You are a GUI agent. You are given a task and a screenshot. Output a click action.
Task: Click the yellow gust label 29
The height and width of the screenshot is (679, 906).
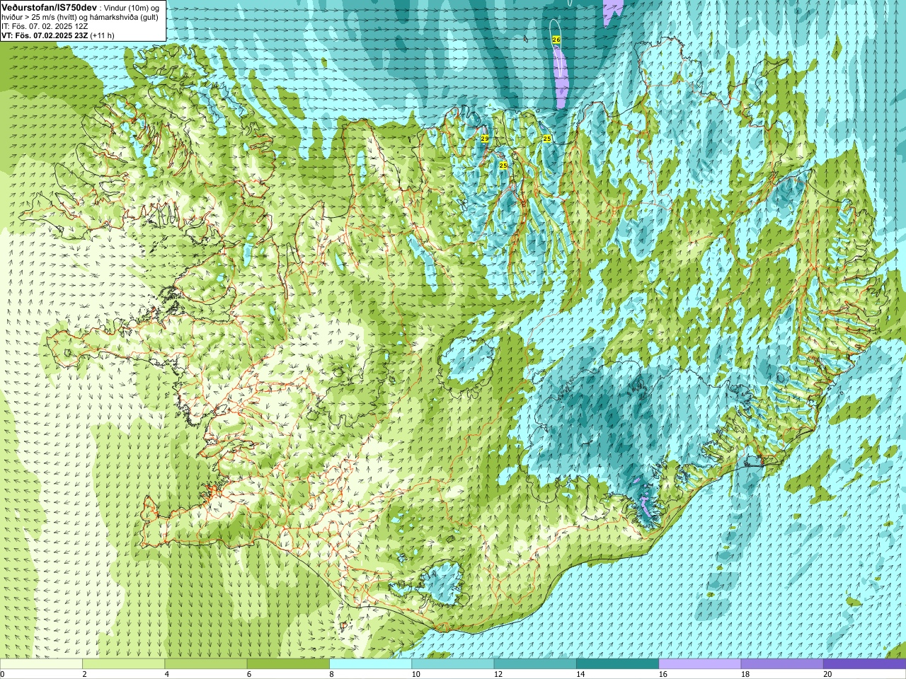click(485, 139)
